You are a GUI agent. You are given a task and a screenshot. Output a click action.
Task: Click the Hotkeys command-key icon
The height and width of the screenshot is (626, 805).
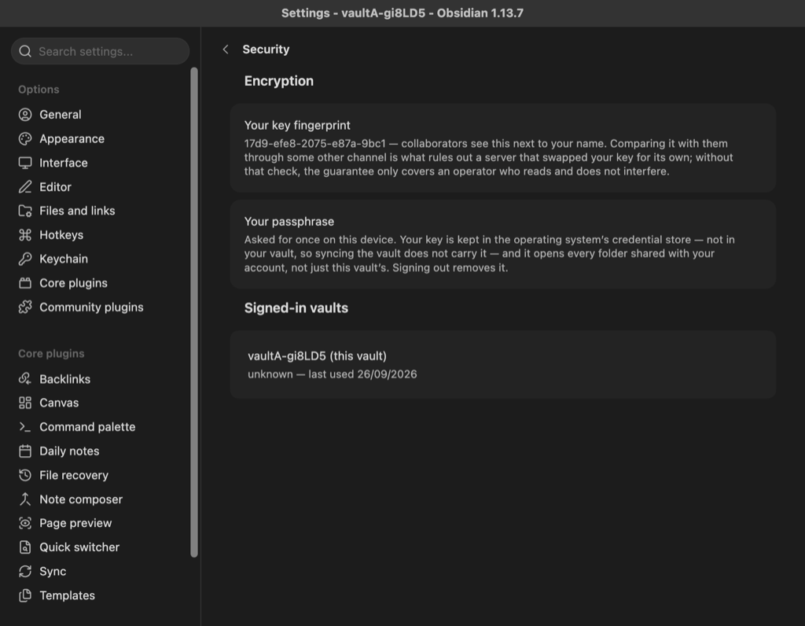tap(25, 234)
